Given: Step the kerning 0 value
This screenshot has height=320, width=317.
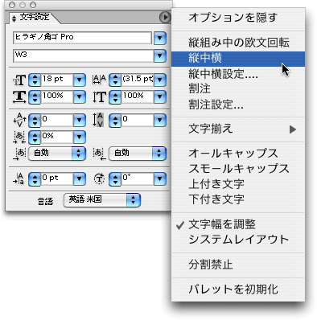Looking at the screenshot, I should [x=35, y=121].
